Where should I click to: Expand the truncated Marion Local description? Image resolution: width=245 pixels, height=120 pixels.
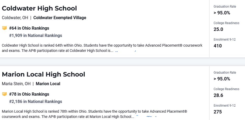146,117
